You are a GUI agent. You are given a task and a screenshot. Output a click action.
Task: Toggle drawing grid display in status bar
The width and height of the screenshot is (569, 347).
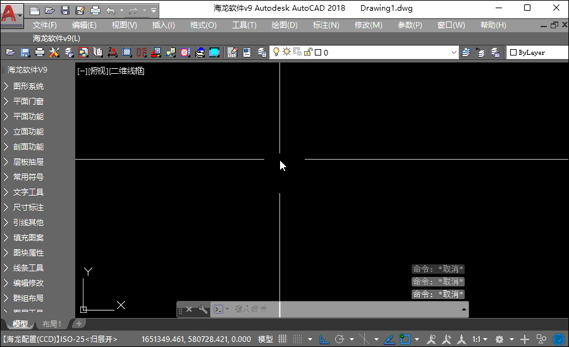tap(283, 339)
